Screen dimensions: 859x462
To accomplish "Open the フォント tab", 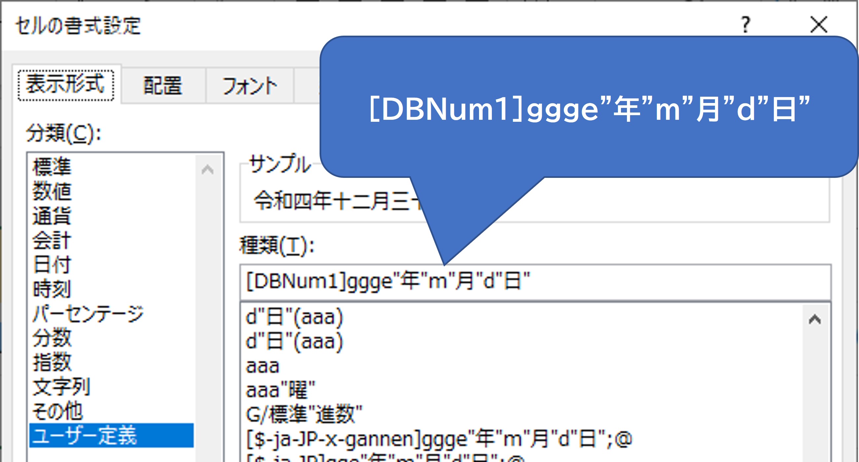I will click(x=250, y=86).
